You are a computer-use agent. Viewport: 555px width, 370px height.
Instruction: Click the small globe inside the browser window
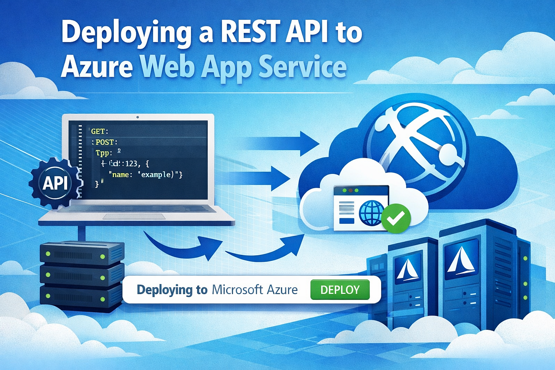[x=371, y=213]
